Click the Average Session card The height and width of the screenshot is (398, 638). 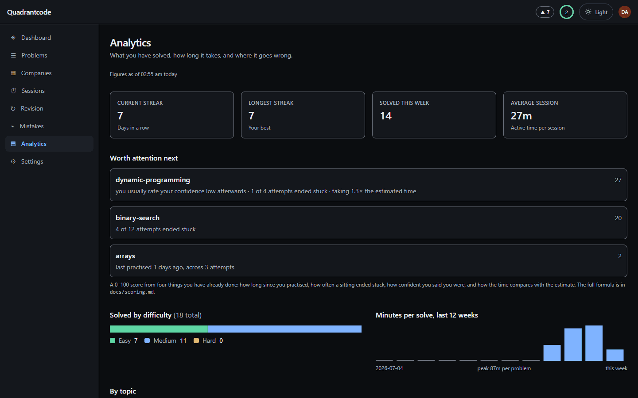coord(565,115)
